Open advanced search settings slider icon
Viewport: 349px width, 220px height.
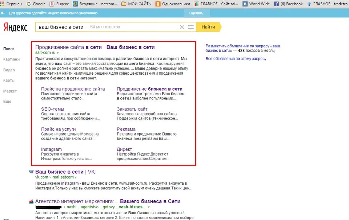(x=191, y=27)
